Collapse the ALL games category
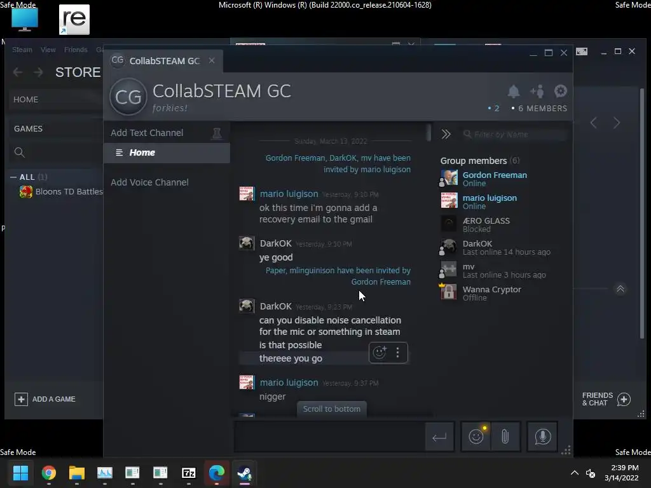 (13, 177)
